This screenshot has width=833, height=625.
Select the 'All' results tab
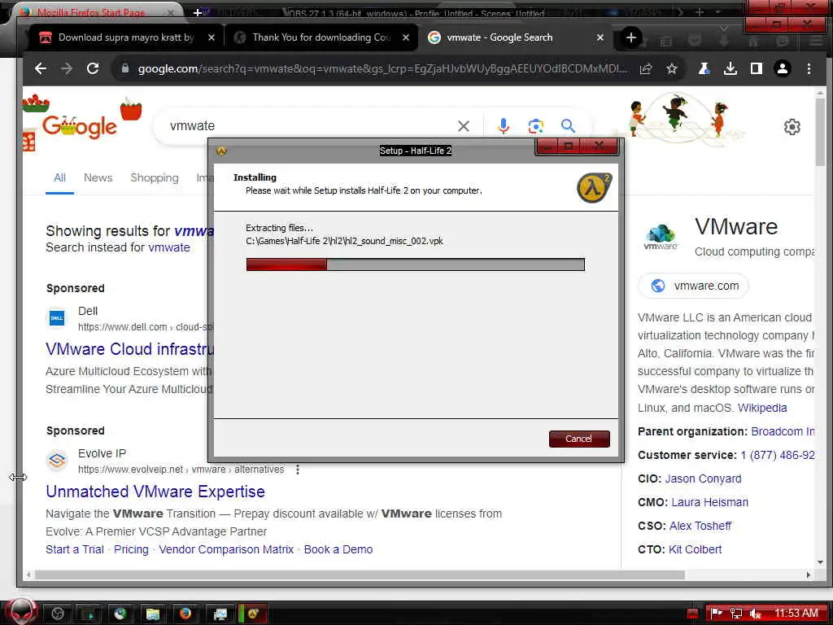point(59,177)
